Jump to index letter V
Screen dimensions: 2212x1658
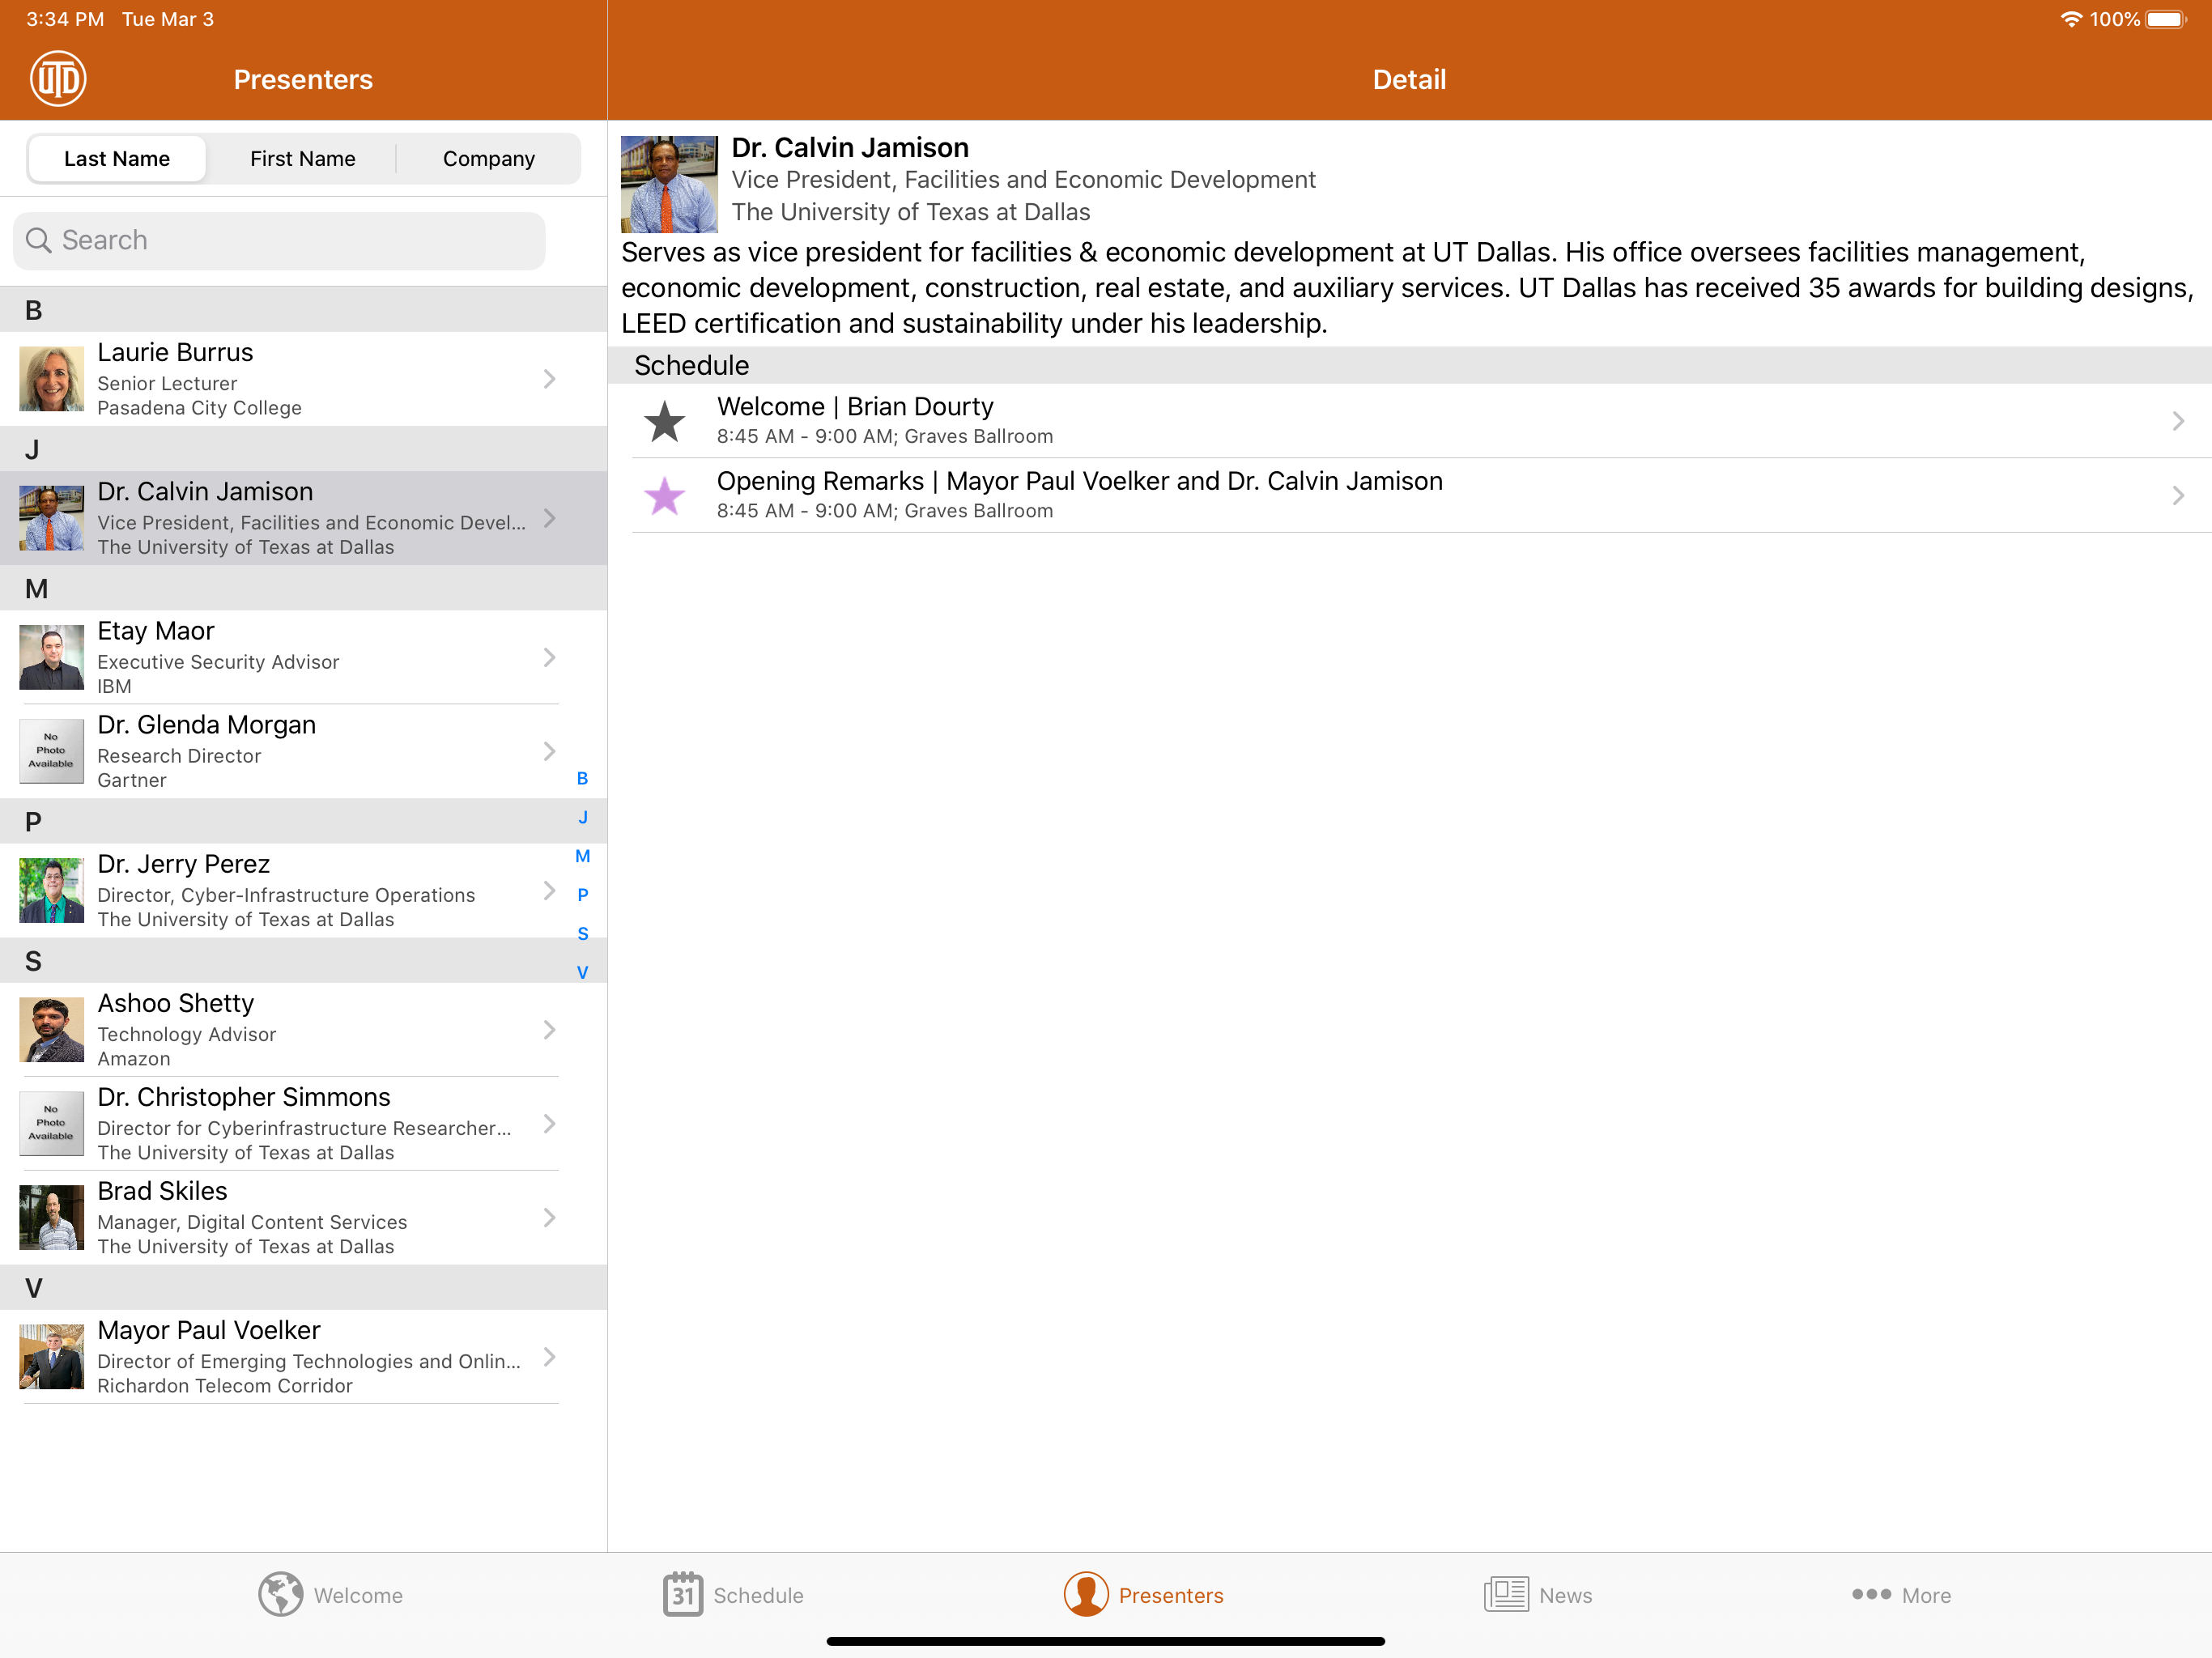[x=582, y=972]
